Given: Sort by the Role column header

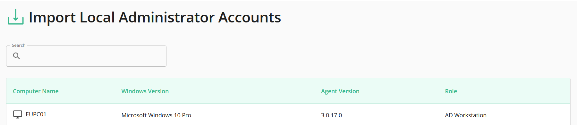Looking at the screenshot, I should click(x=451, y=91).
